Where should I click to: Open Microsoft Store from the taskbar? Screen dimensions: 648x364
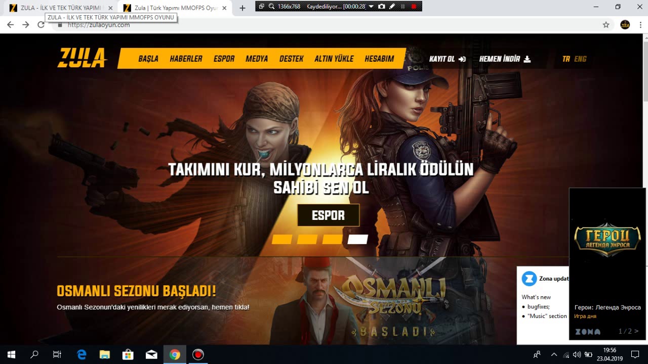(128, 354)
